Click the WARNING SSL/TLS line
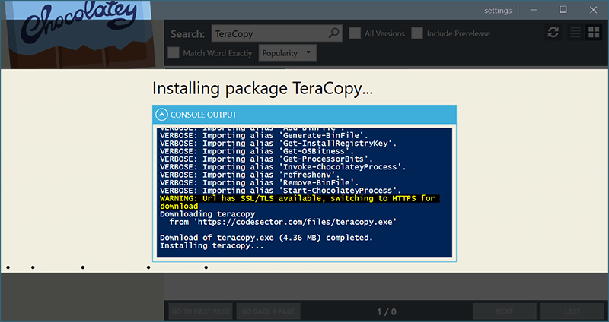Screen dimensions: 609x322 click(x=299, y=202)
